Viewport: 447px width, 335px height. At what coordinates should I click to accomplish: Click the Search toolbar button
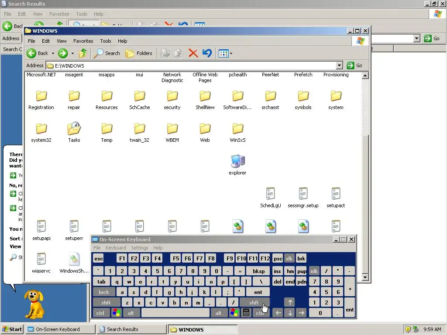point(107,53)
